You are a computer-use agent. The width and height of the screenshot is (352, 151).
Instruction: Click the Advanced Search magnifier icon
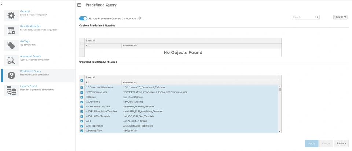pos(11,60)
